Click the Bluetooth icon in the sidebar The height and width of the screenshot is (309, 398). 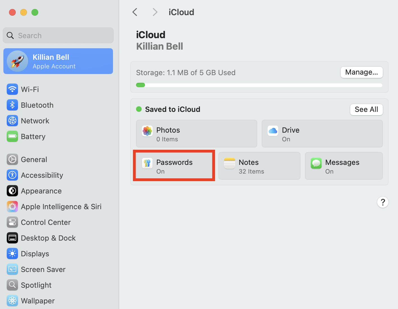pos(12,105)
